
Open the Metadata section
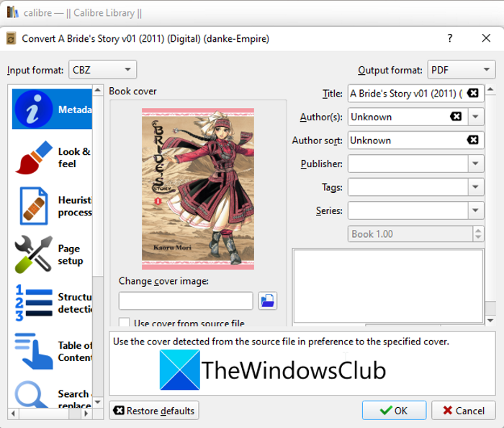click(52, 110)
